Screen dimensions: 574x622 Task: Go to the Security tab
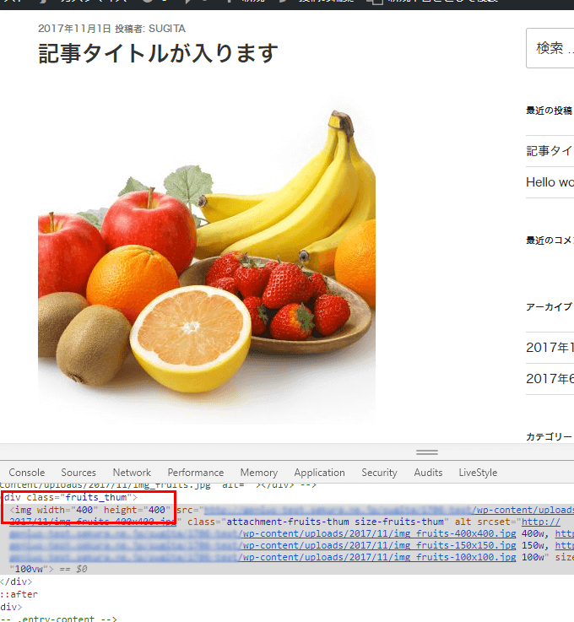pyautogui.click(x=379, y=473)
